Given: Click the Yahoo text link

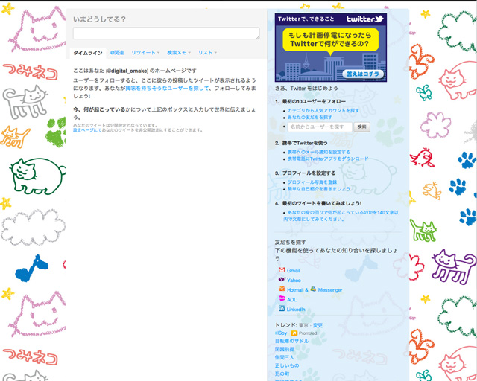Looking at the screenshot, I should [294, 280].
